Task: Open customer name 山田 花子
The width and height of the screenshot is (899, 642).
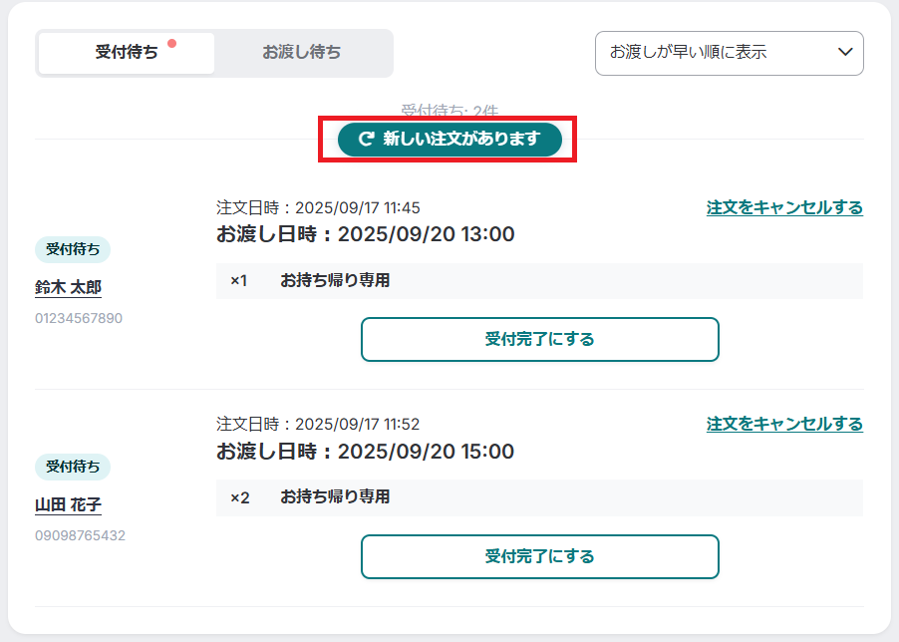Action: (68, 504)
